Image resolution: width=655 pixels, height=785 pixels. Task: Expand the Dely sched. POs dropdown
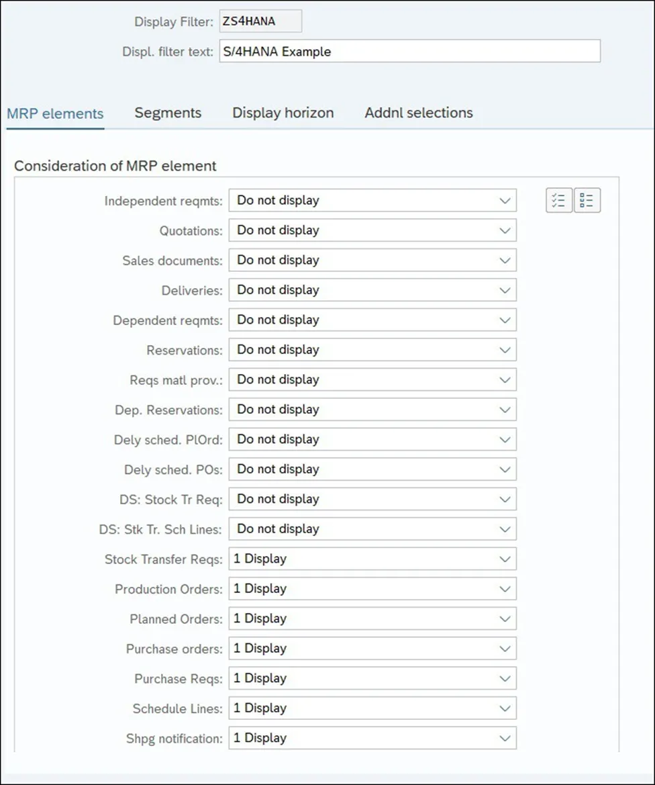pyautogui.click(x=505, y=469)
